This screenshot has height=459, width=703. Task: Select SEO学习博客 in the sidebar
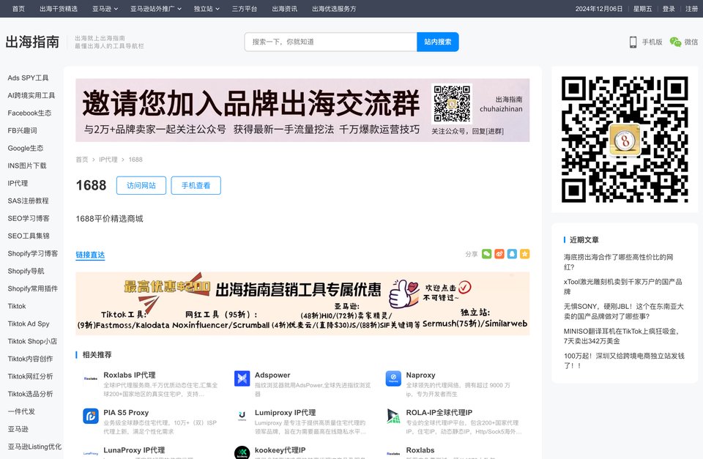(x=29, y=218)
